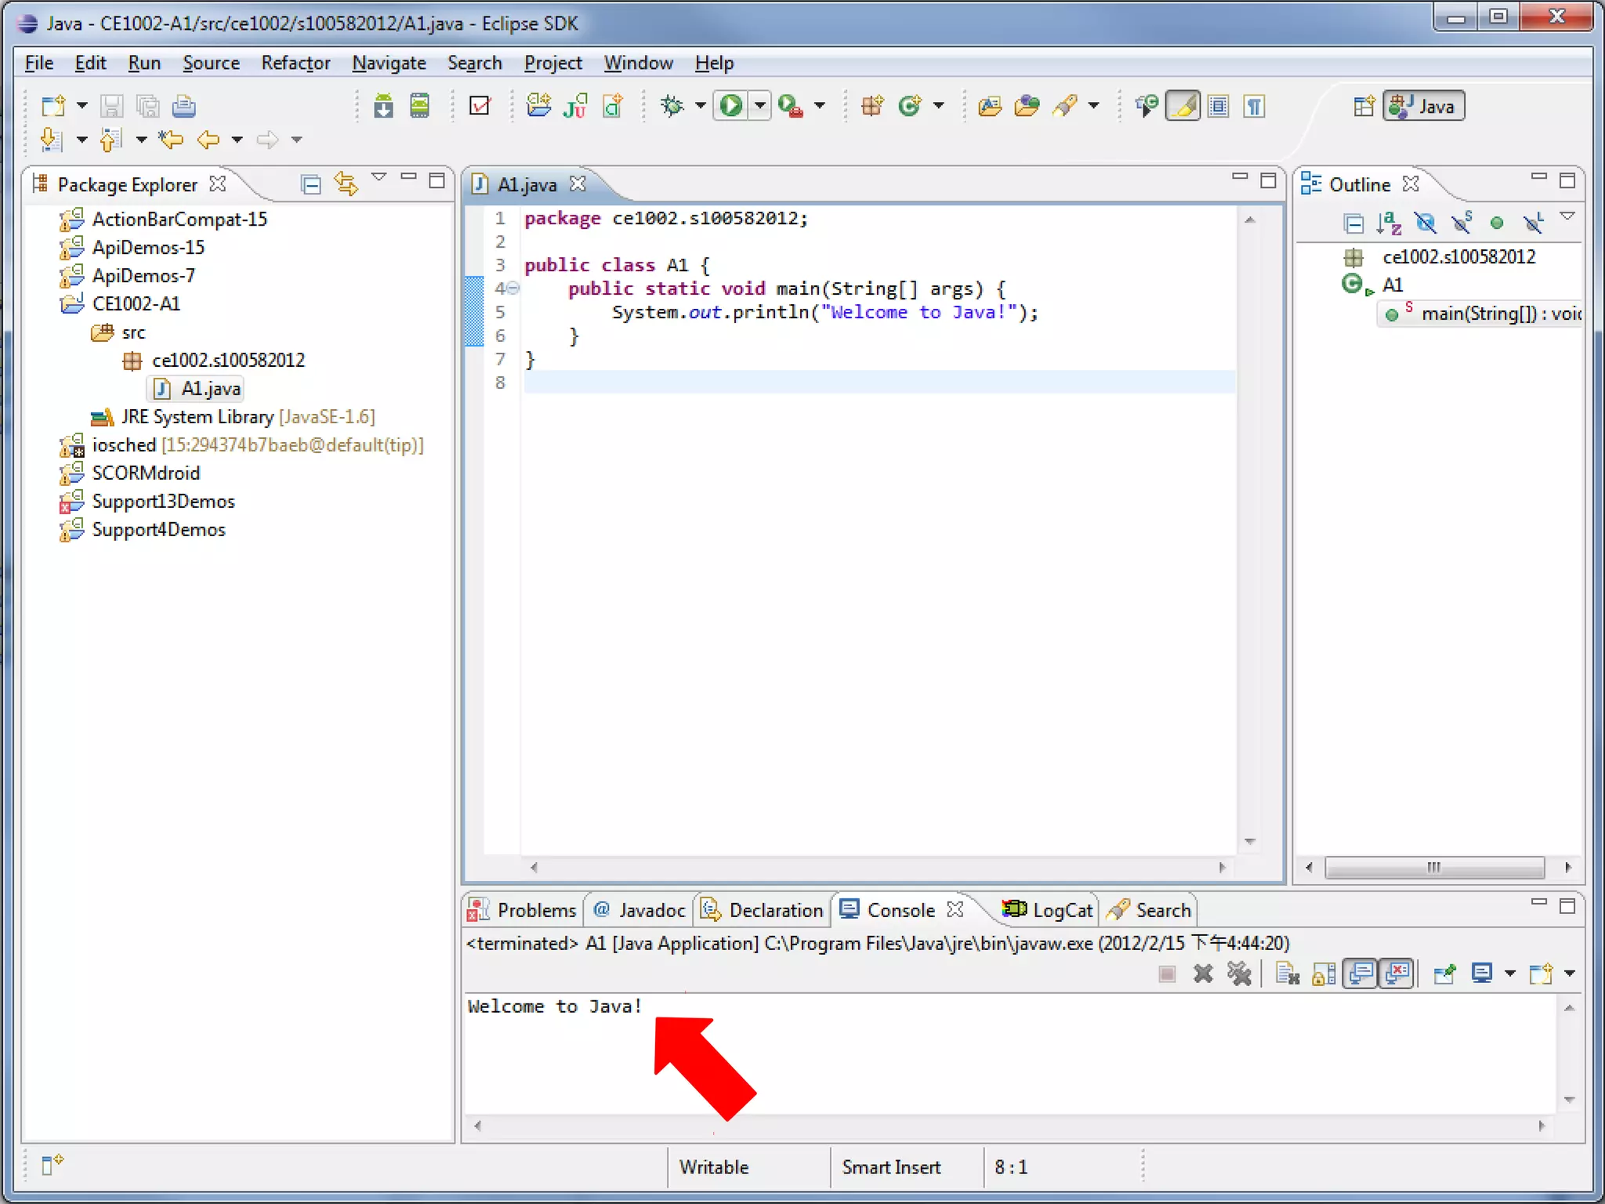Click the Save icon in toolbar
This screenshot has width=1605, height=1204.
111,106
